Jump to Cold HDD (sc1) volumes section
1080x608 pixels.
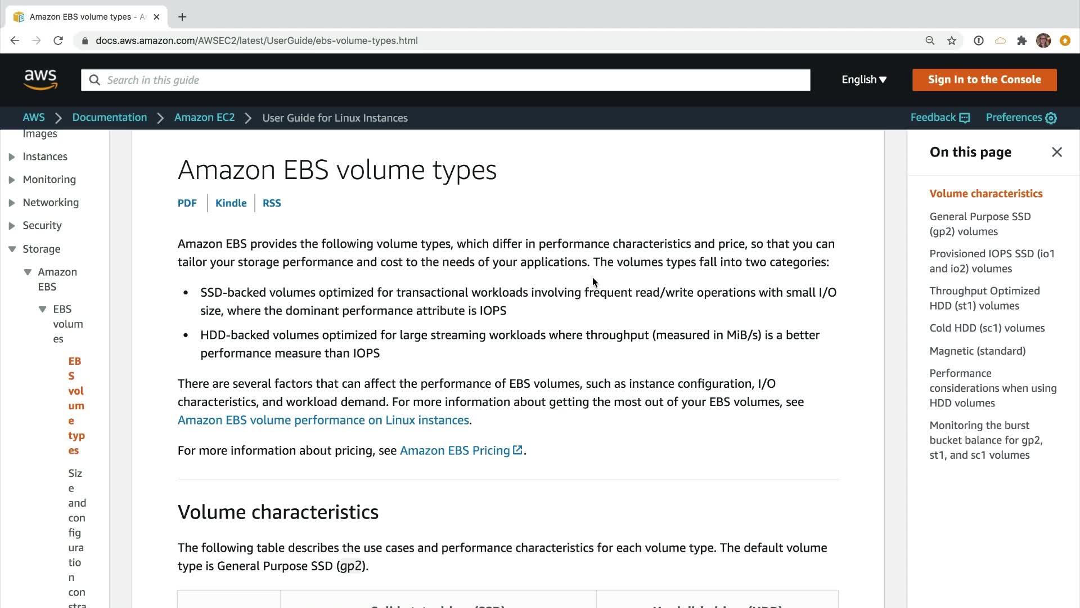987,328
